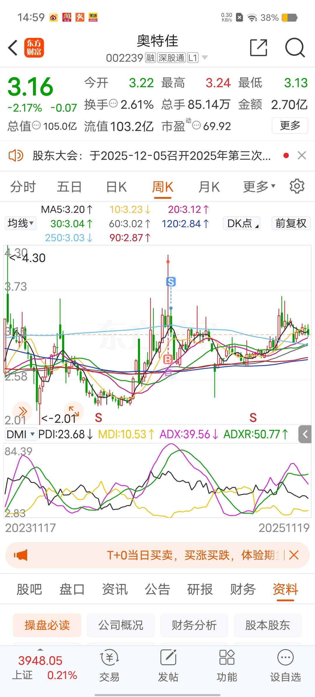Tap the current price 3.16
Image resolution: width=315 pixels, height=697 pixels.
coord(30,87)
